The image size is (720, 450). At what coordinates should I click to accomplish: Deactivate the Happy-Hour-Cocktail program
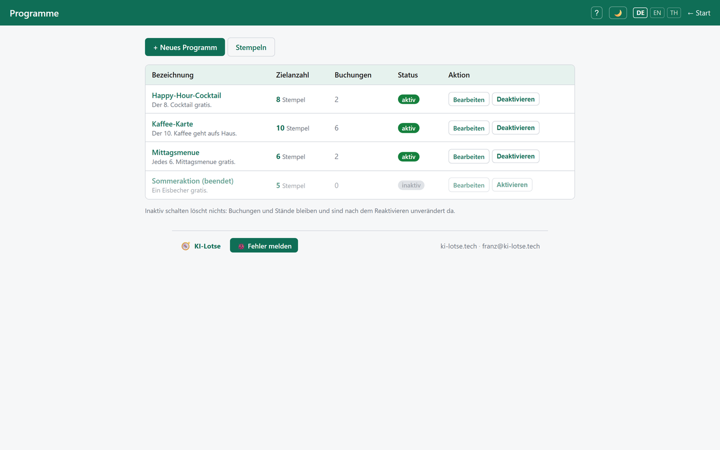[x=515, y=99]
